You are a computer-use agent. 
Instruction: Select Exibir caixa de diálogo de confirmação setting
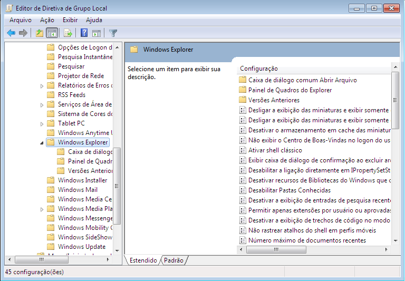click(315, 160)
